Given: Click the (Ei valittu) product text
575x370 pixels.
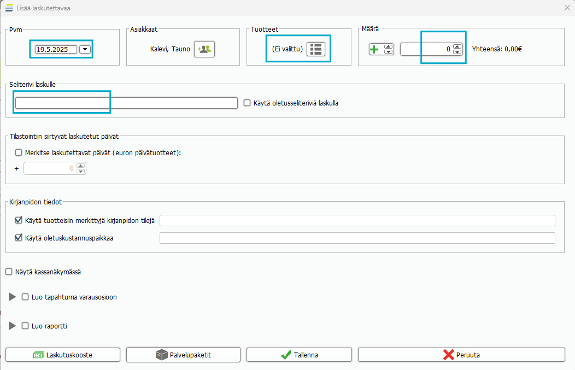Looking at the screenshot, I should pyautogui.click(x=287, y=49).
